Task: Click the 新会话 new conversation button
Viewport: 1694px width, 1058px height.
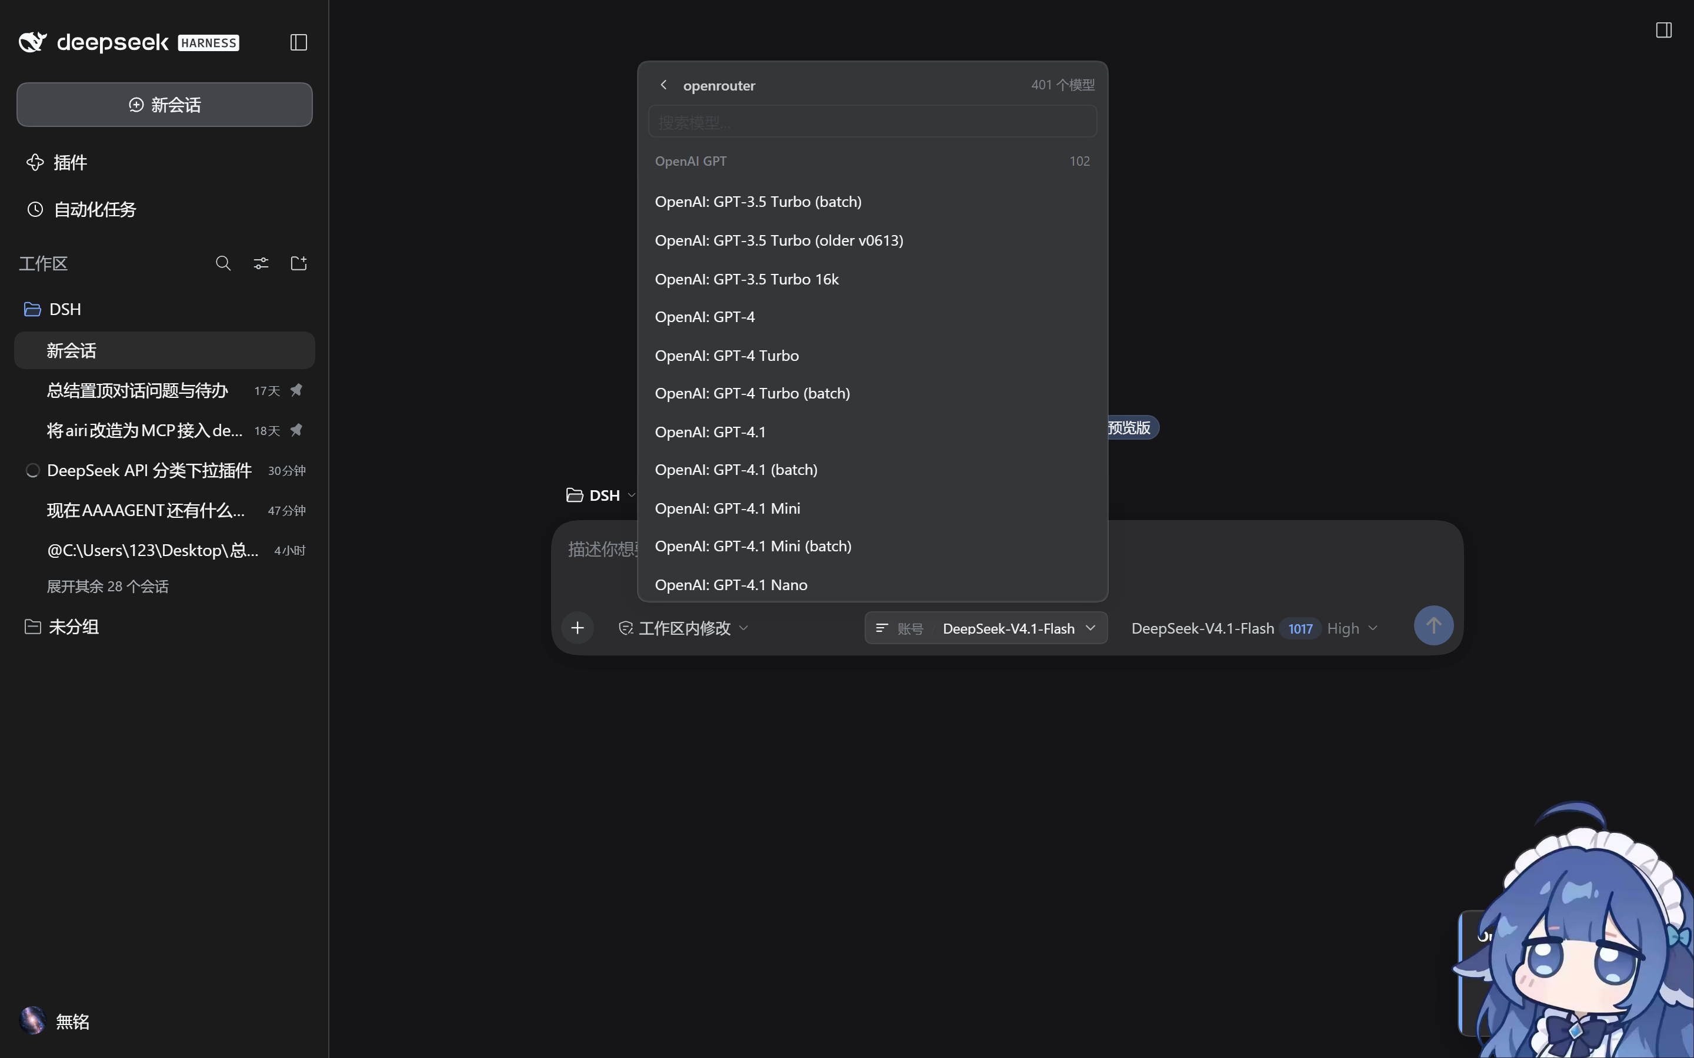Action: click(165, 105)
